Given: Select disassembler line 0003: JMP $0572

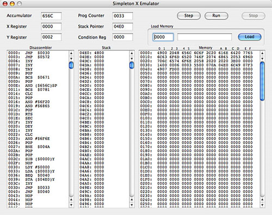Looking at the screenshot, I should [29, 57].
